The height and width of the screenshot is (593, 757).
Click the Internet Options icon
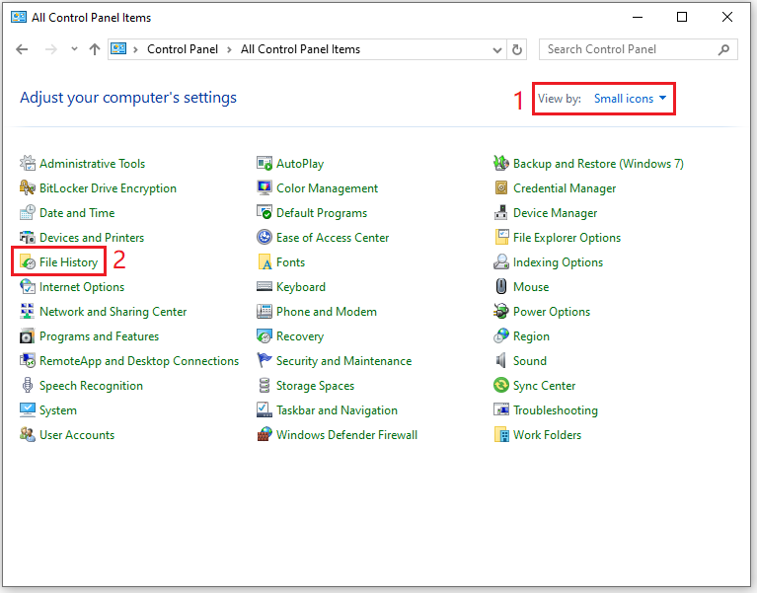(x=28, y=286)
